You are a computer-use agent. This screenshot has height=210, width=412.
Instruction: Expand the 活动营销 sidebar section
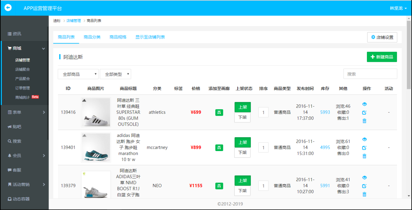coord(24,185)
